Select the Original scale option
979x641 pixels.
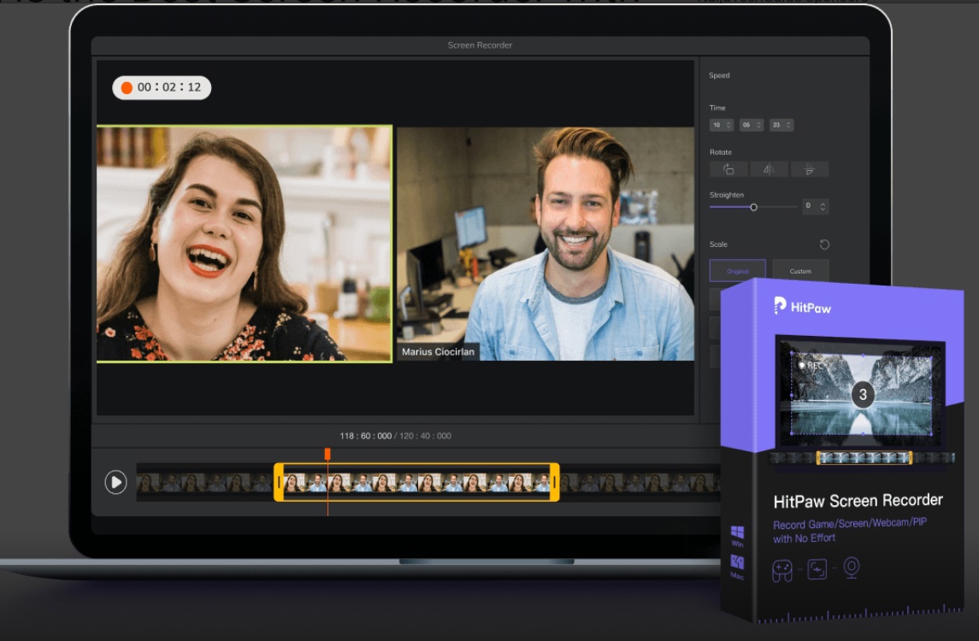(x=738, y=271)
